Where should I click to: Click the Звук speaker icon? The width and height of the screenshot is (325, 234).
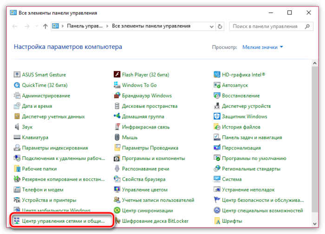(x=17, y=127)
